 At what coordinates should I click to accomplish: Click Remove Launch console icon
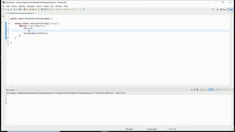[194, 89]
